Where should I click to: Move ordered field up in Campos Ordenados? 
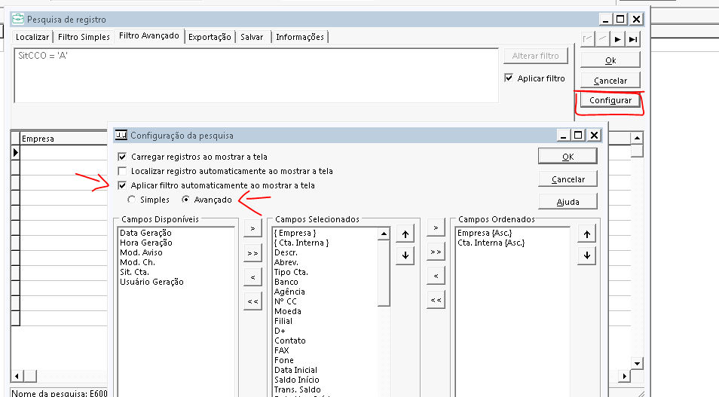click(x=587, y=234)
